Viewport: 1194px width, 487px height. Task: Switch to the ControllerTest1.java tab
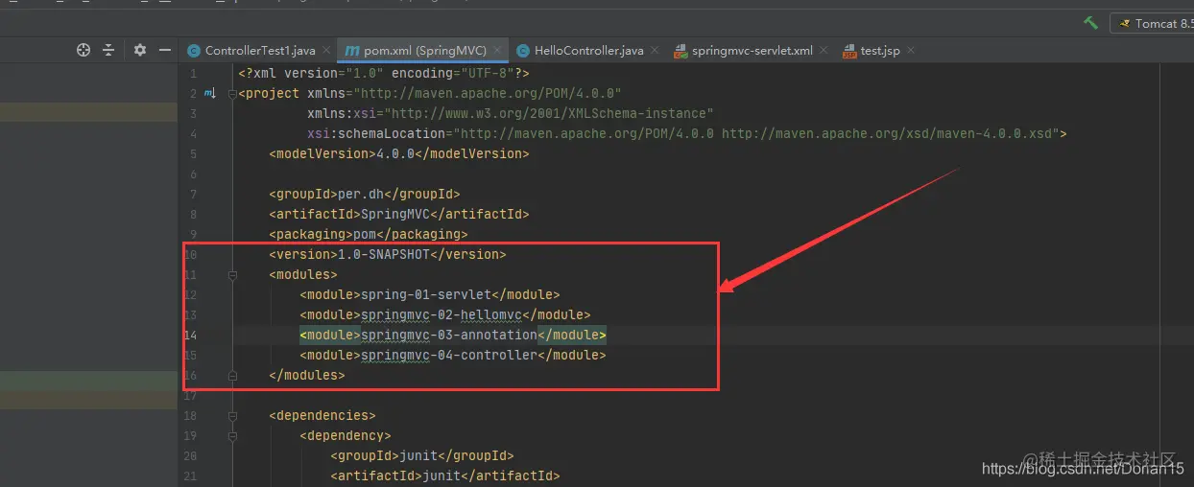[x=259, y=51]
